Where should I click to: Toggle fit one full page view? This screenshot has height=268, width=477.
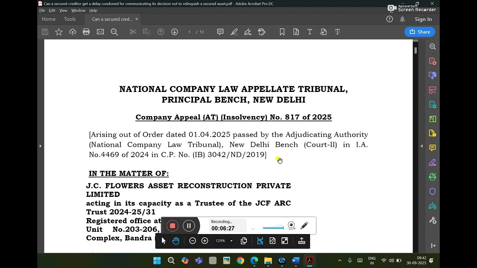272,241
